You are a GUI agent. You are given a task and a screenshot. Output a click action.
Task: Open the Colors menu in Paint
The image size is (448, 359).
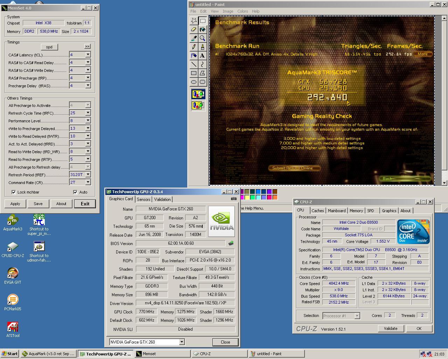243,11
